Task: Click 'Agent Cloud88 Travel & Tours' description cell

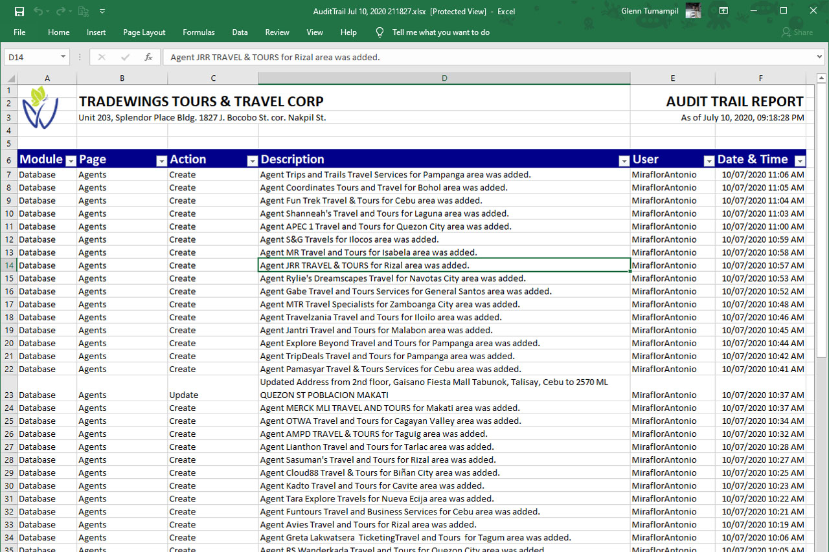Action: [444, 472]
